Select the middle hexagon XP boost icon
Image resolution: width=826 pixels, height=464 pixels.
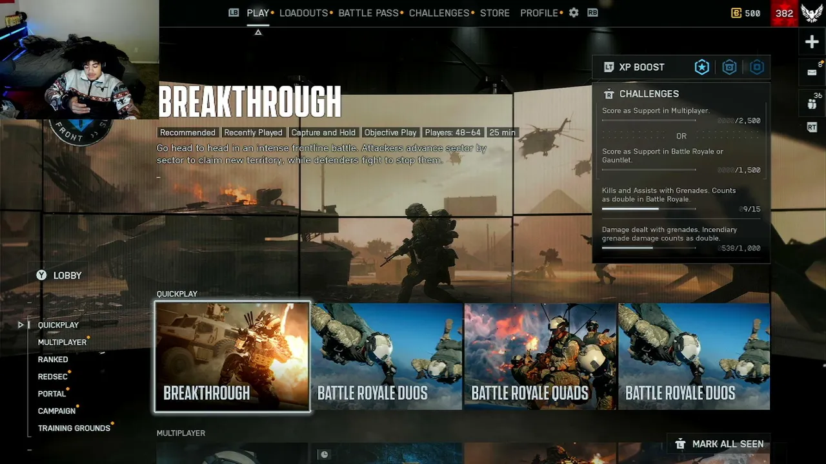point(729,67)
